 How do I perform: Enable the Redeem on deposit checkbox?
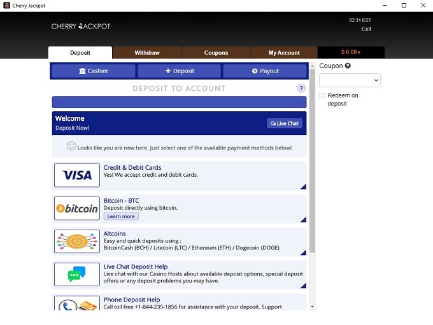click(322, 95)
